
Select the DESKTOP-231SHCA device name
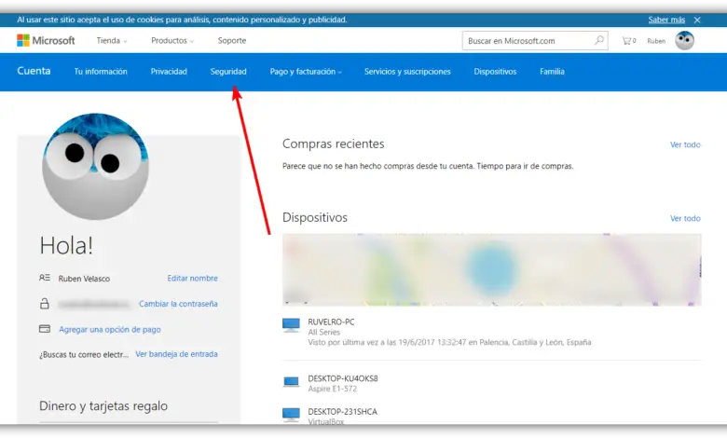pyautogui.click(x=343, y=412)
